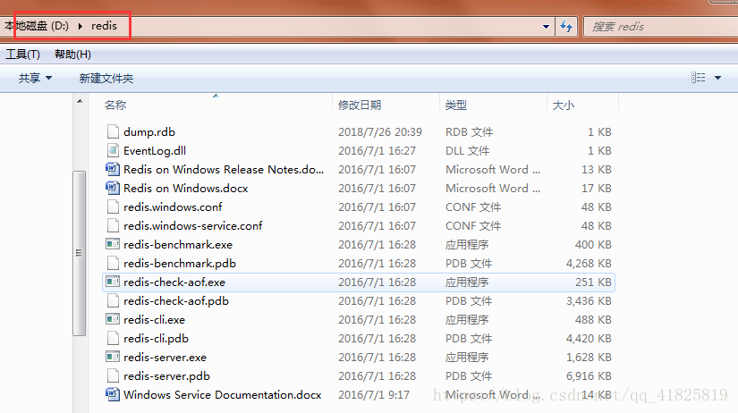
Task: Click the redis-cli.pdb file icon
Action: [113, 339]
